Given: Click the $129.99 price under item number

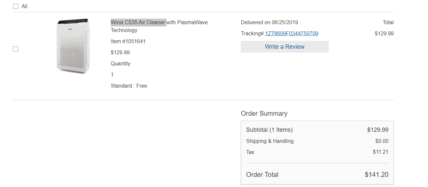Looking at the screenshot, I should (x=120, y=53).
